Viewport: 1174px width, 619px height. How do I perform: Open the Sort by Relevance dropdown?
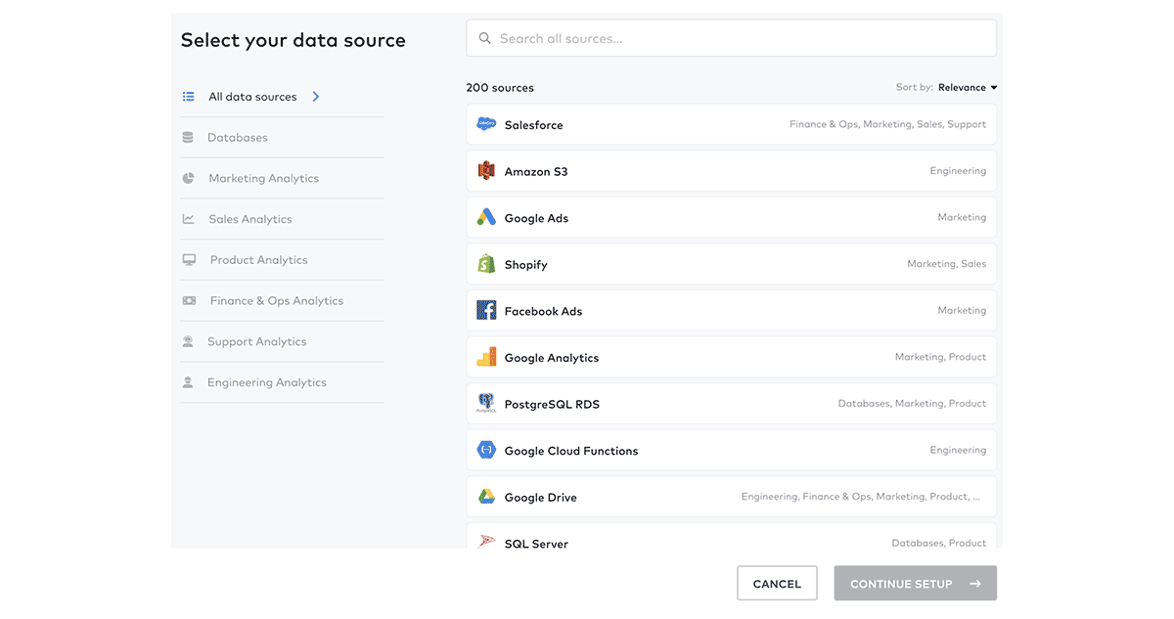(967, 87)
